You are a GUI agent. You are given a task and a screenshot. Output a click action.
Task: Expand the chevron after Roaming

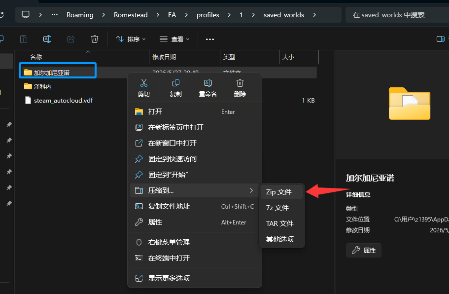click(x=104, y=15)
